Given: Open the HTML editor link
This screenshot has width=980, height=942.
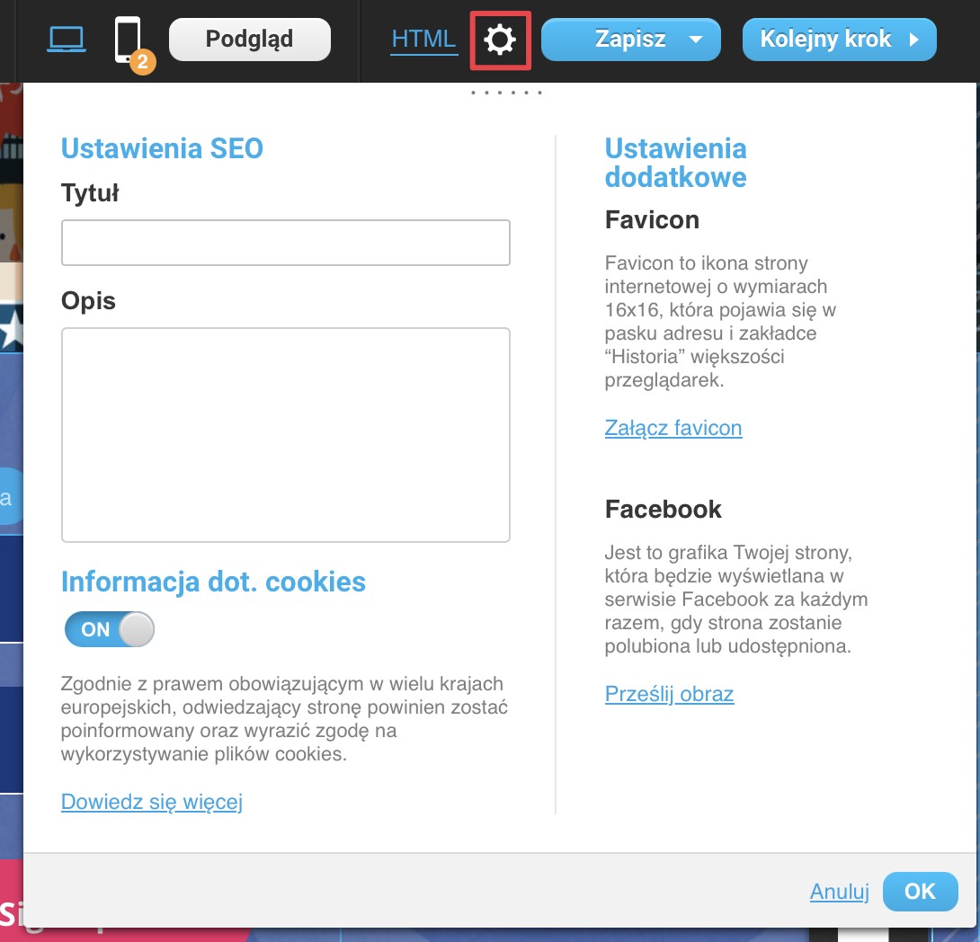Looking at the screenshot, I should pos(423,39).
